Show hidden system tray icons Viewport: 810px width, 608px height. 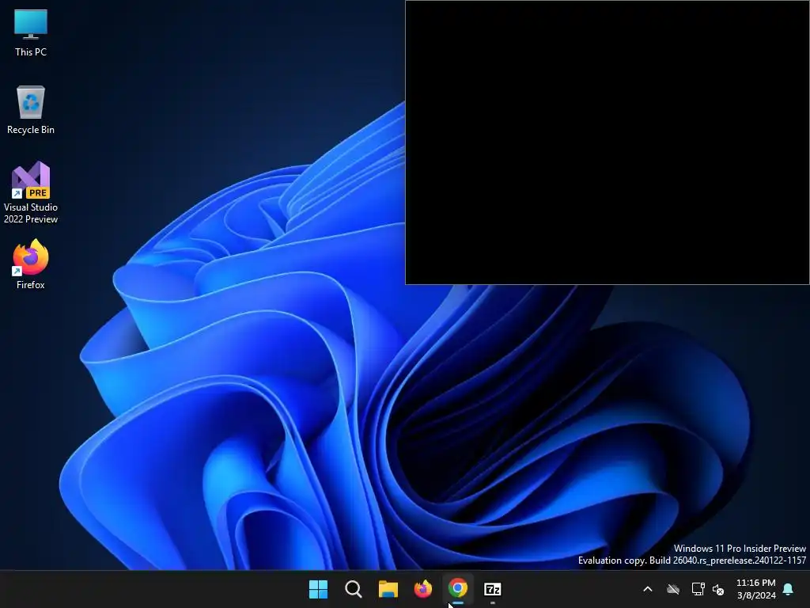point(648,589)
